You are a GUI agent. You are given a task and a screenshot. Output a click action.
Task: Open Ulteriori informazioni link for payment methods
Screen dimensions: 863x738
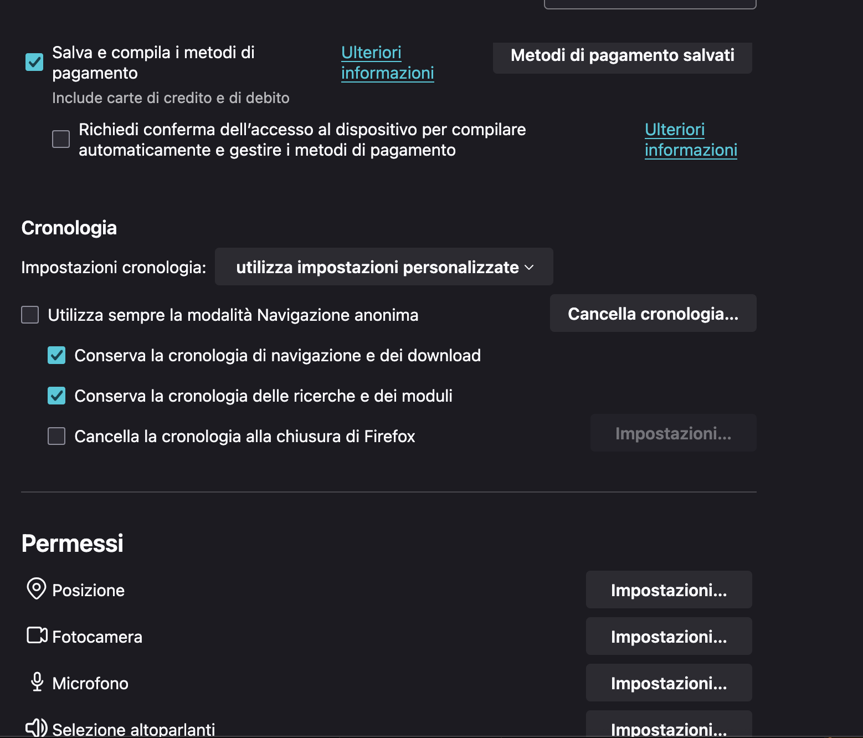coord(387,63)
